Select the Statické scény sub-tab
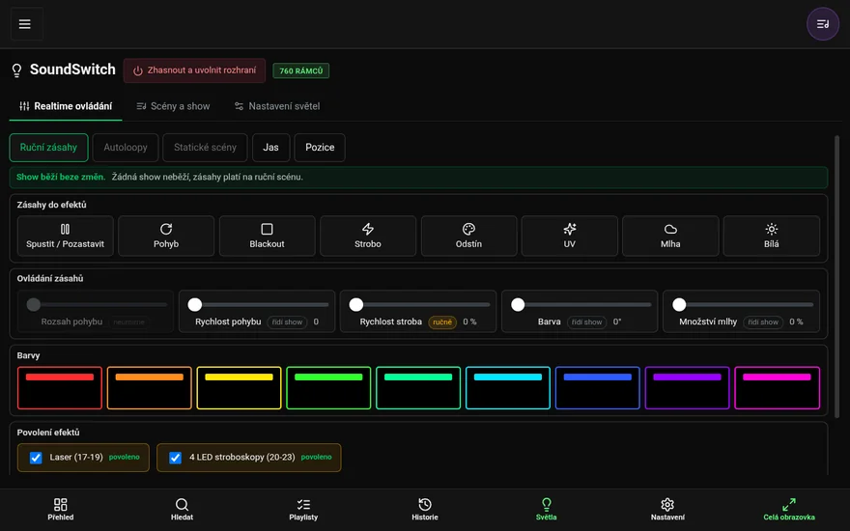This screenshot has height=531, width=850. [x=205, y=148]
